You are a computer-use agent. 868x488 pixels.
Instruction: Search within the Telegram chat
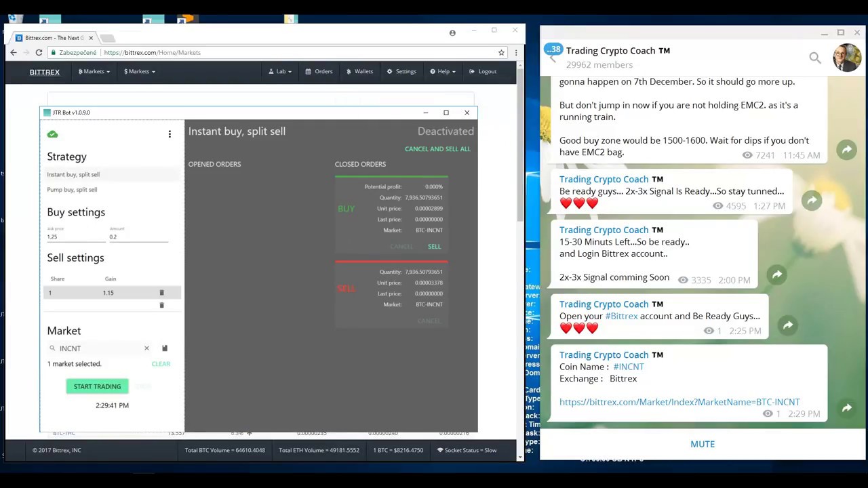point(815,58)
